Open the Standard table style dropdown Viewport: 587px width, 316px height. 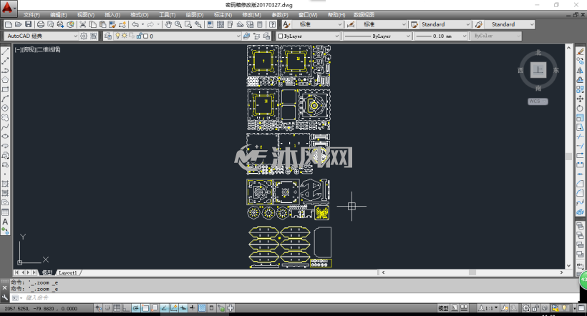pos(445,25)
